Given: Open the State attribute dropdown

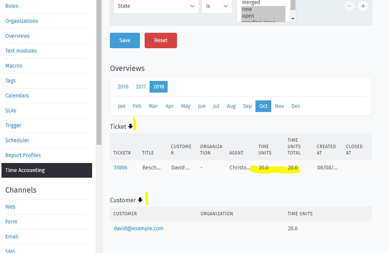Looking at the screenshot, I should click(x=156, y=6).
